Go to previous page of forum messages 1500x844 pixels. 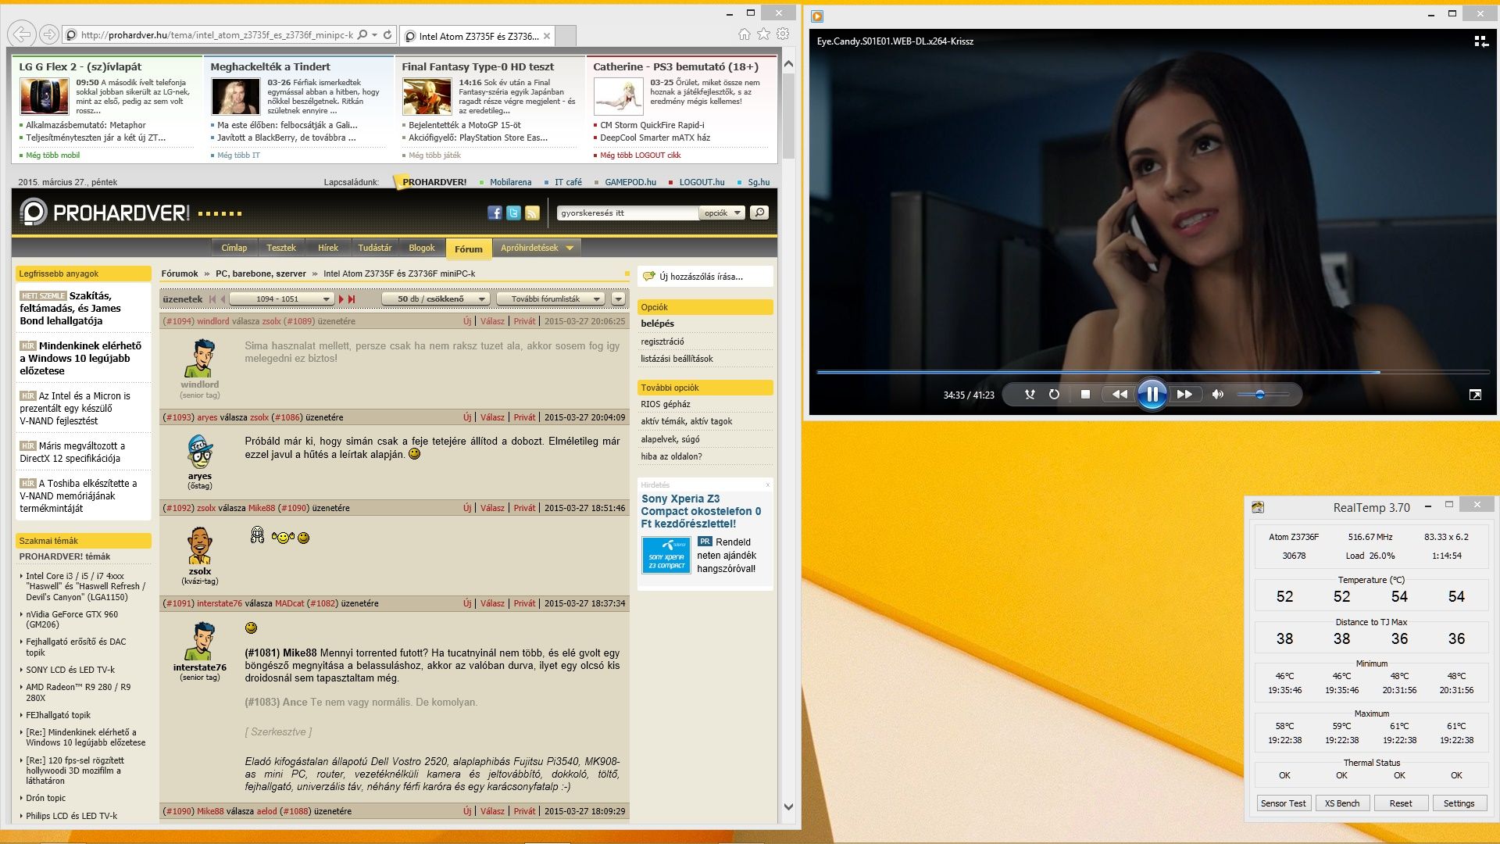click(223, 299)
